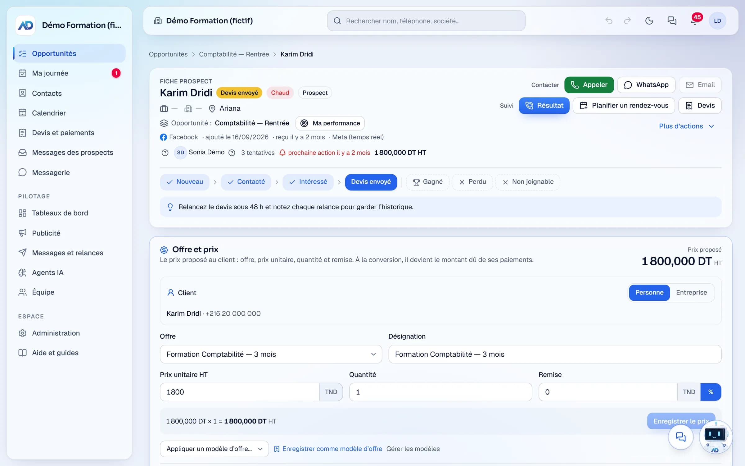Screen dimensions: 745x466
Task: Click Enregistrer comme modèle d'offre link
Action: pyautogui.click(x=328, y=449)
